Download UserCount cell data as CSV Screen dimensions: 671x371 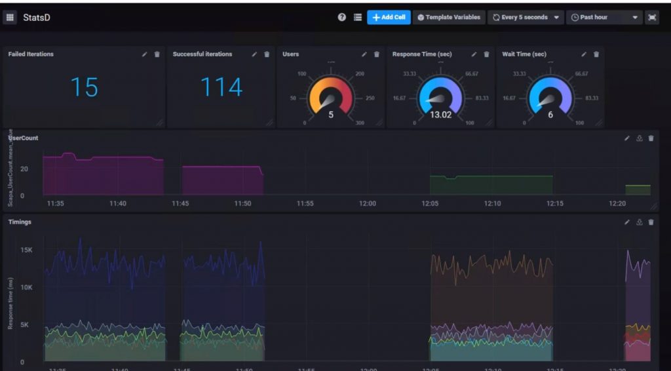640,138
